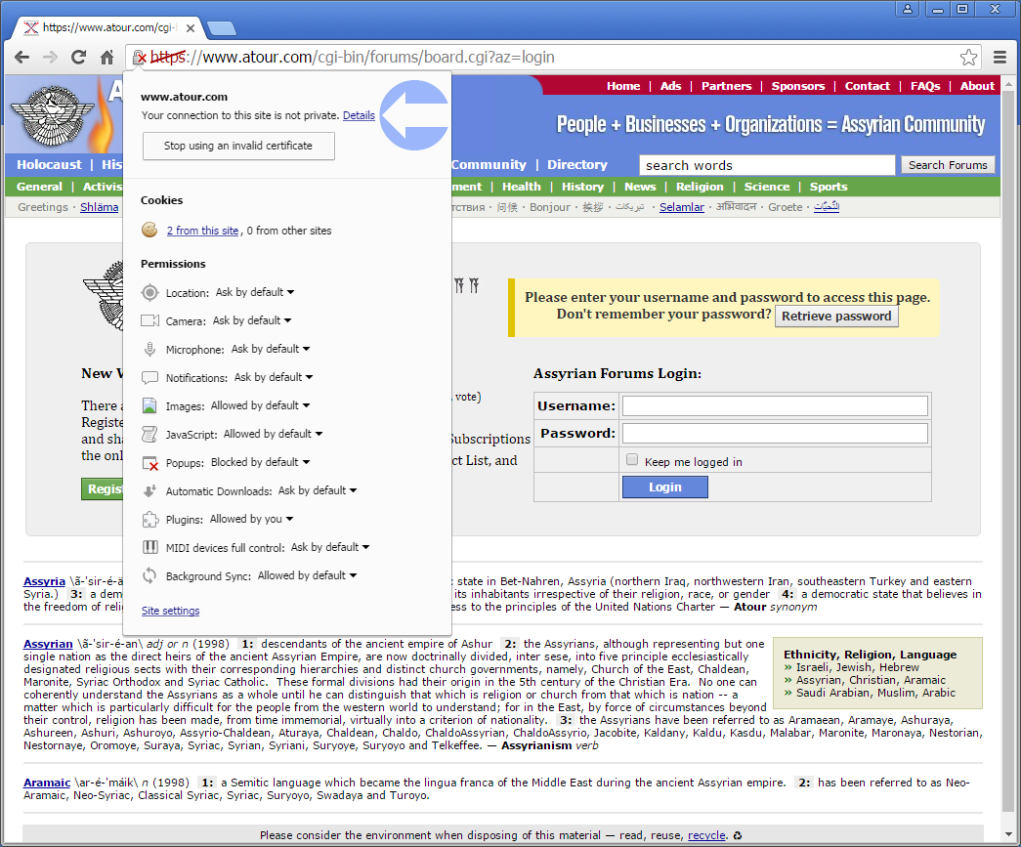Click Stop using an invalid certificate
This screenshot has height=847, width=1021.
point(238,146)
